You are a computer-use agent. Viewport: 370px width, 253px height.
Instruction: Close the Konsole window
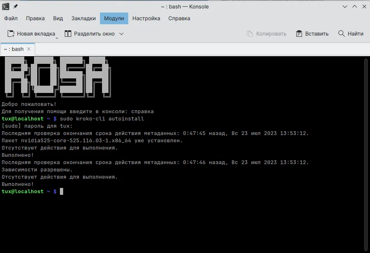pyautogui.click(x=364, y=6)
